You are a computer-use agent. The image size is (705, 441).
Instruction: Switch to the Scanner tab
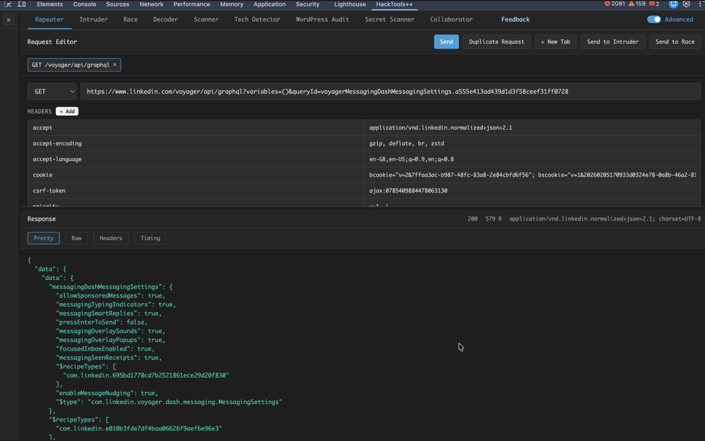pos(206,19)
